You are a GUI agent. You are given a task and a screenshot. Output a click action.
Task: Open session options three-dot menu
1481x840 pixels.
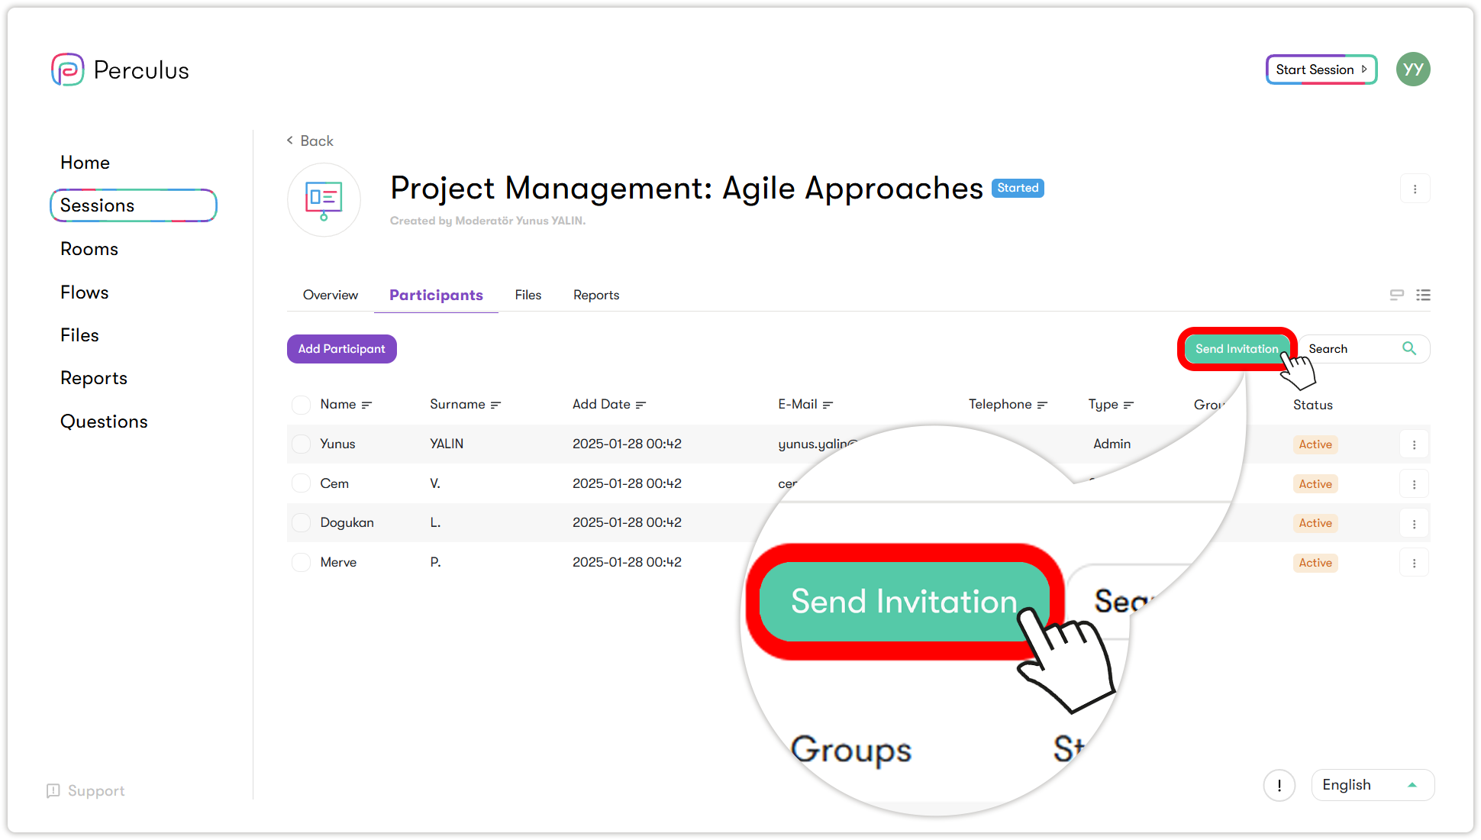pos(1415,189)
